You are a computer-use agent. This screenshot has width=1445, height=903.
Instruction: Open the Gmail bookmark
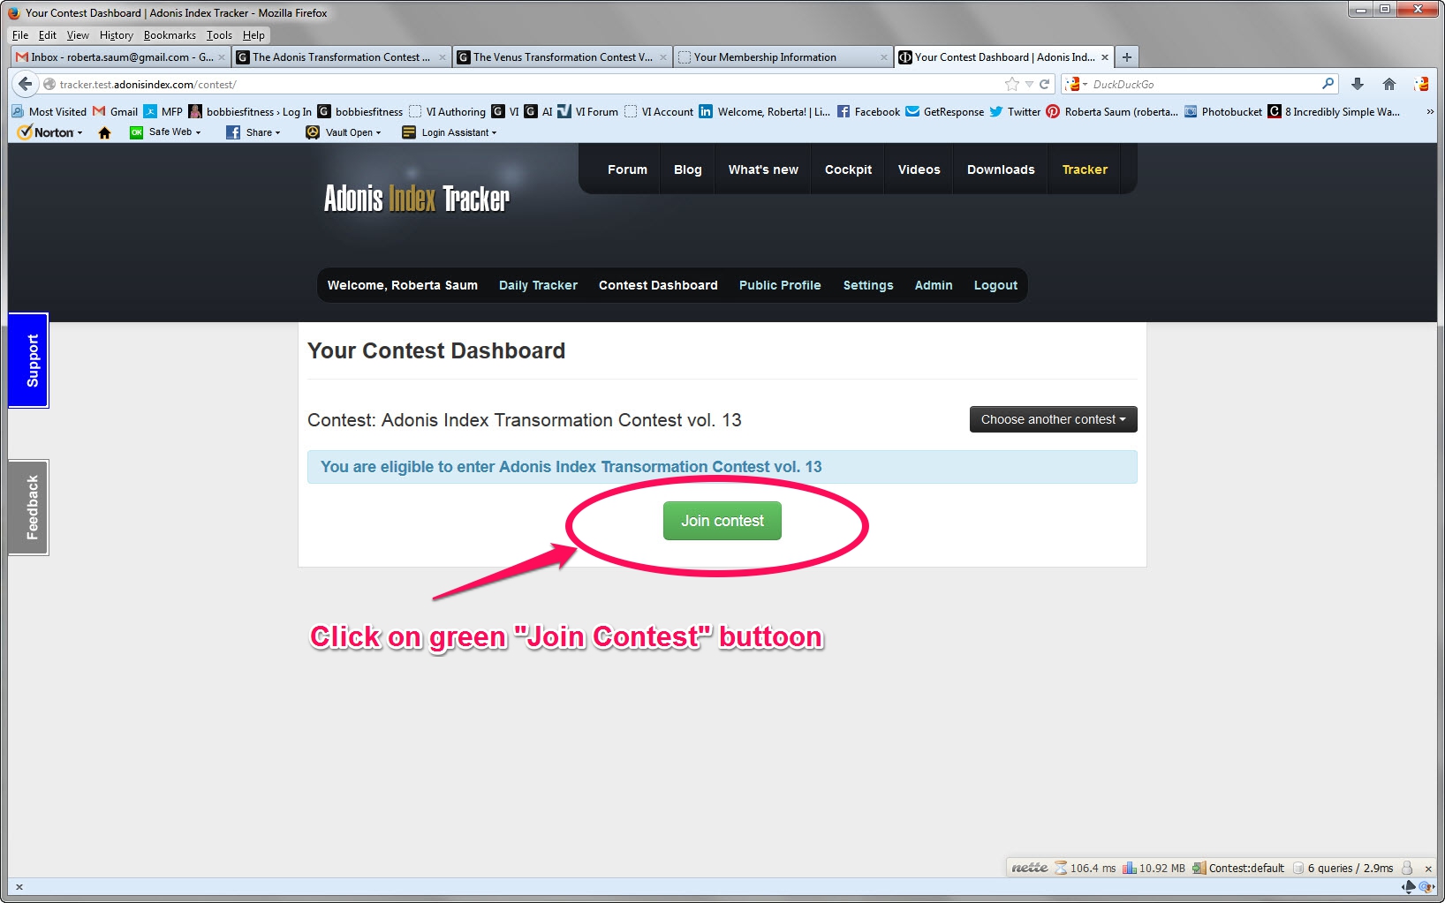point(116,112)
